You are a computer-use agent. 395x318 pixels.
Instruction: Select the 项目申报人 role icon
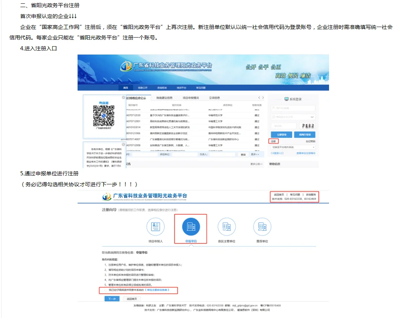pyautogui.click(x=156, y=226)
